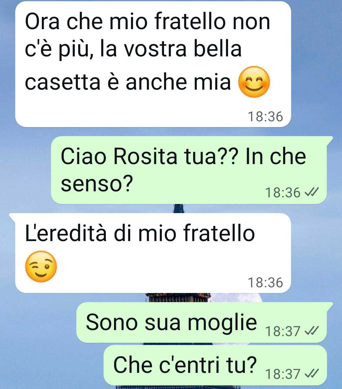Tap the 18:37 timestamp next to 'Sono sua moglie'

tap(282, 331)
